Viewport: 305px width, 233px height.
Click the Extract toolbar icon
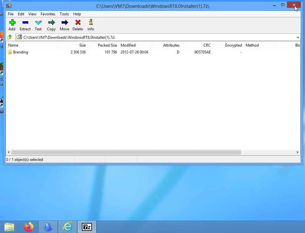pos(25,22)
